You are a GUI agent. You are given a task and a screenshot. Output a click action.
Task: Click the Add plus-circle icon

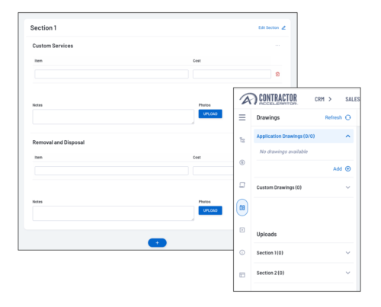tap(348, 168)
